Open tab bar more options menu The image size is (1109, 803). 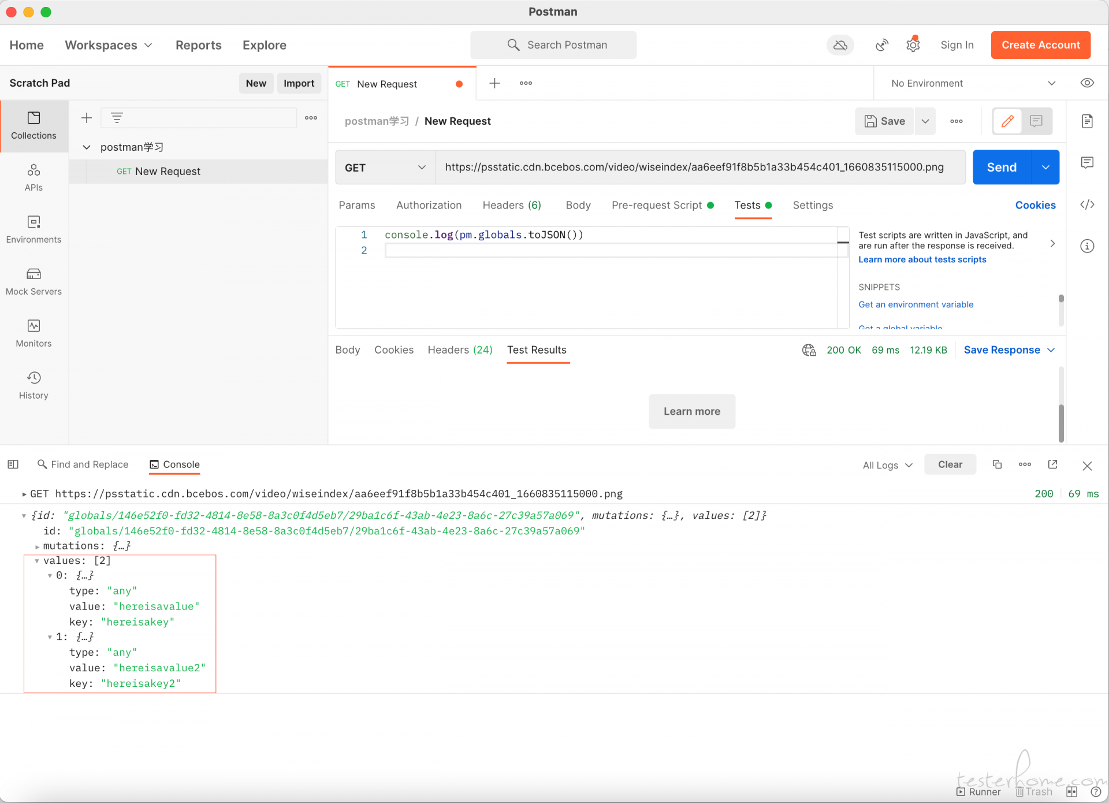pos(526,83)
